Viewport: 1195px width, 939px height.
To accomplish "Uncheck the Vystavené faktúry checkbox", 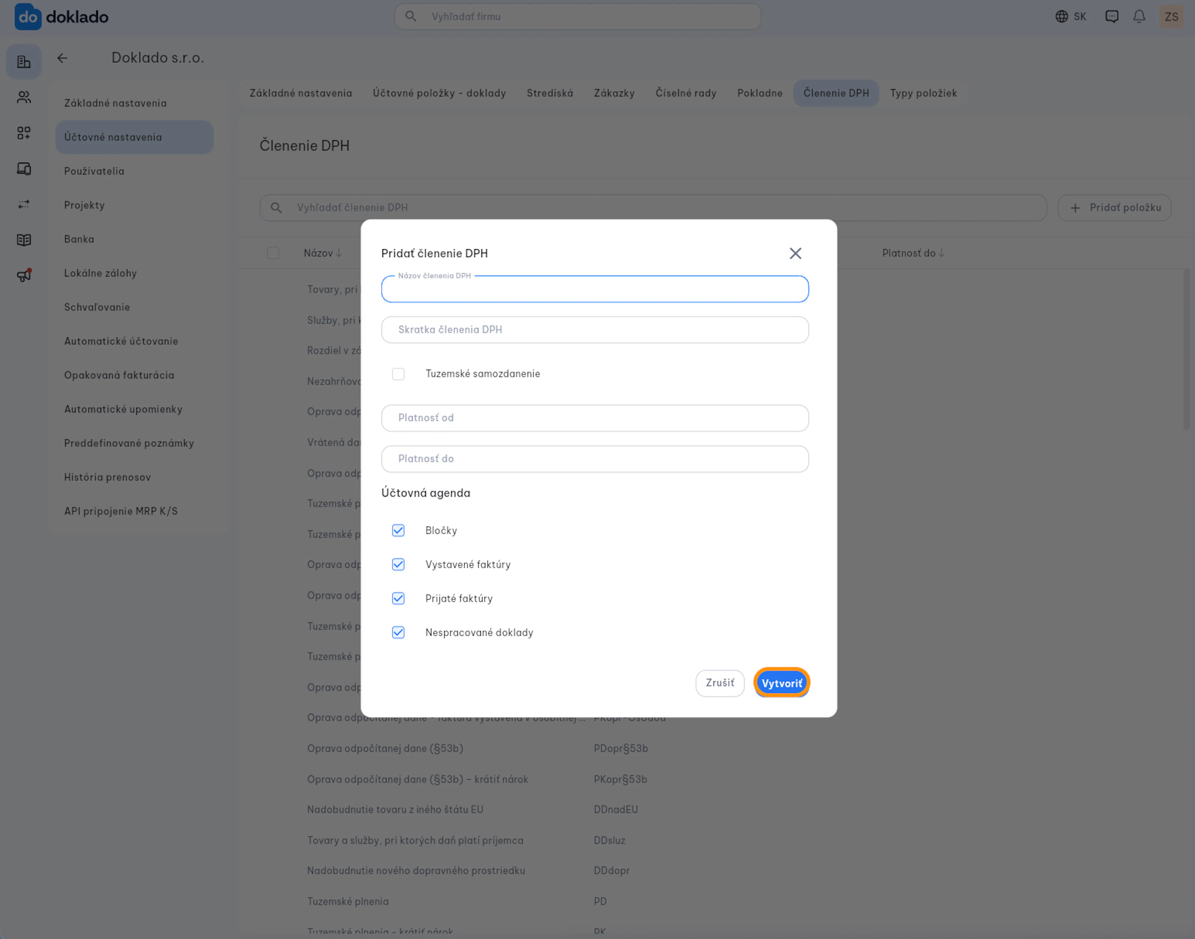I will (398, 565).
